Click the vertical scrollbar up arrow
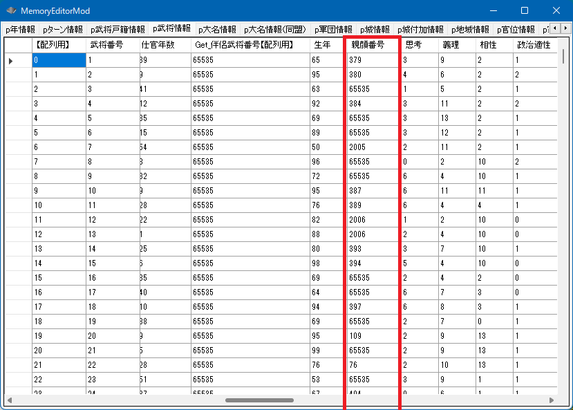 (x=563, y=43)
